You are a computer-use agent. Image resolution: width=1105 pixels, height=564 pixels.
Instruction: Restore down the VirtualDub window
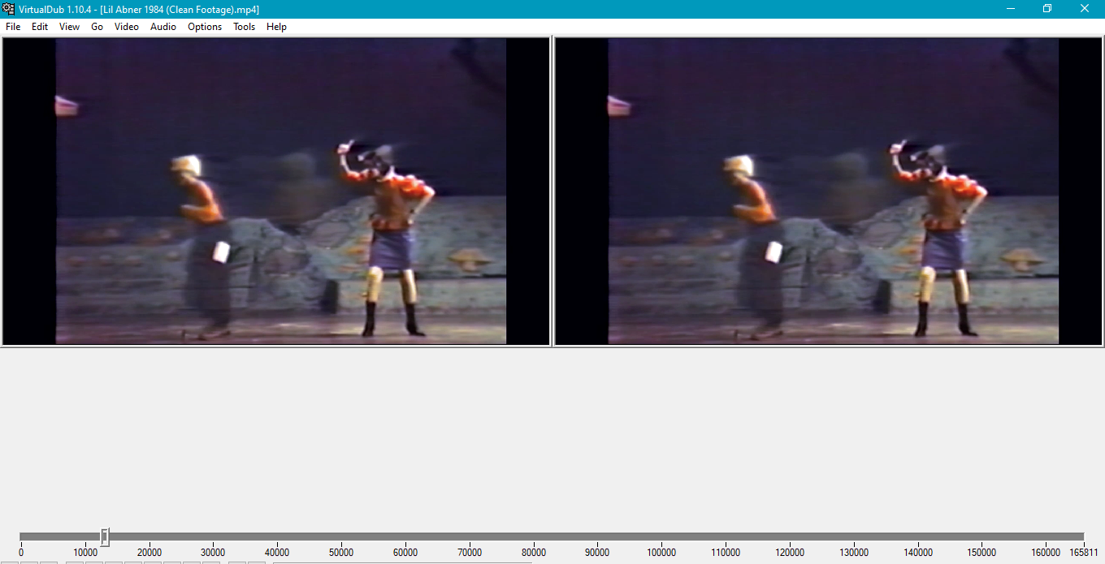pyautogui.click(x=1048, y=9)
